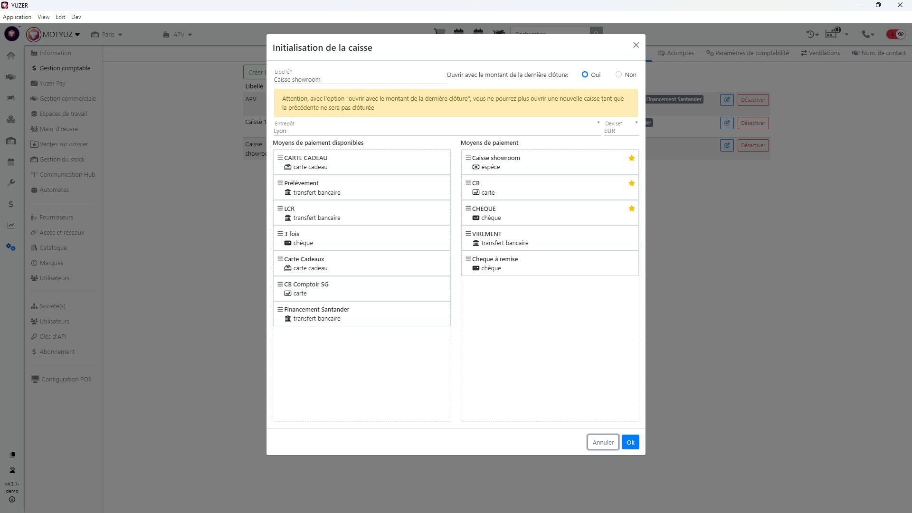Click the home icon in left sidebar
The image size is (912, 513).
(x=11, y=56)
